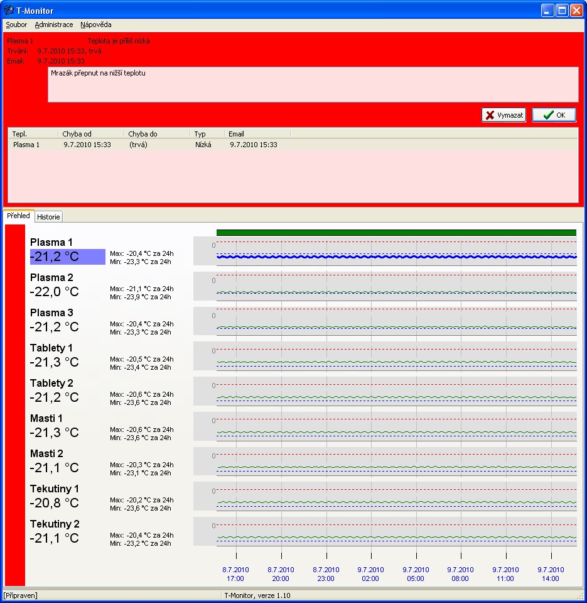Click the 9.7.2010 05:00 time axis label
The width and height of the screenshot is (587, 603).
point(416,574)
